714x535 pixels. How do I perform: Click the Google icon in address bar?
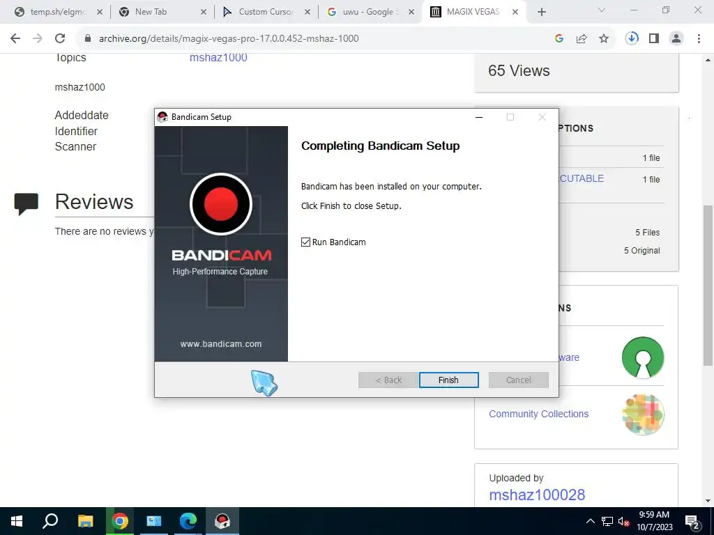click(559, 39)
